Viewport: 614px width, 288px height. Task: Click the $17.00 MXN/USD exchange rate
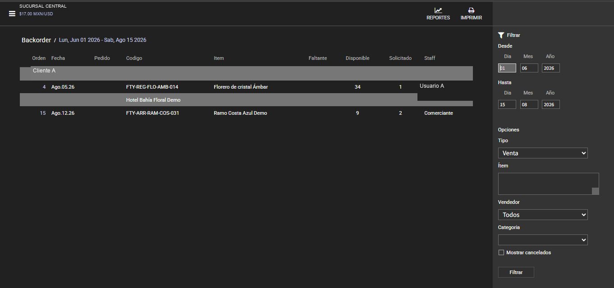tap(36, 14)
